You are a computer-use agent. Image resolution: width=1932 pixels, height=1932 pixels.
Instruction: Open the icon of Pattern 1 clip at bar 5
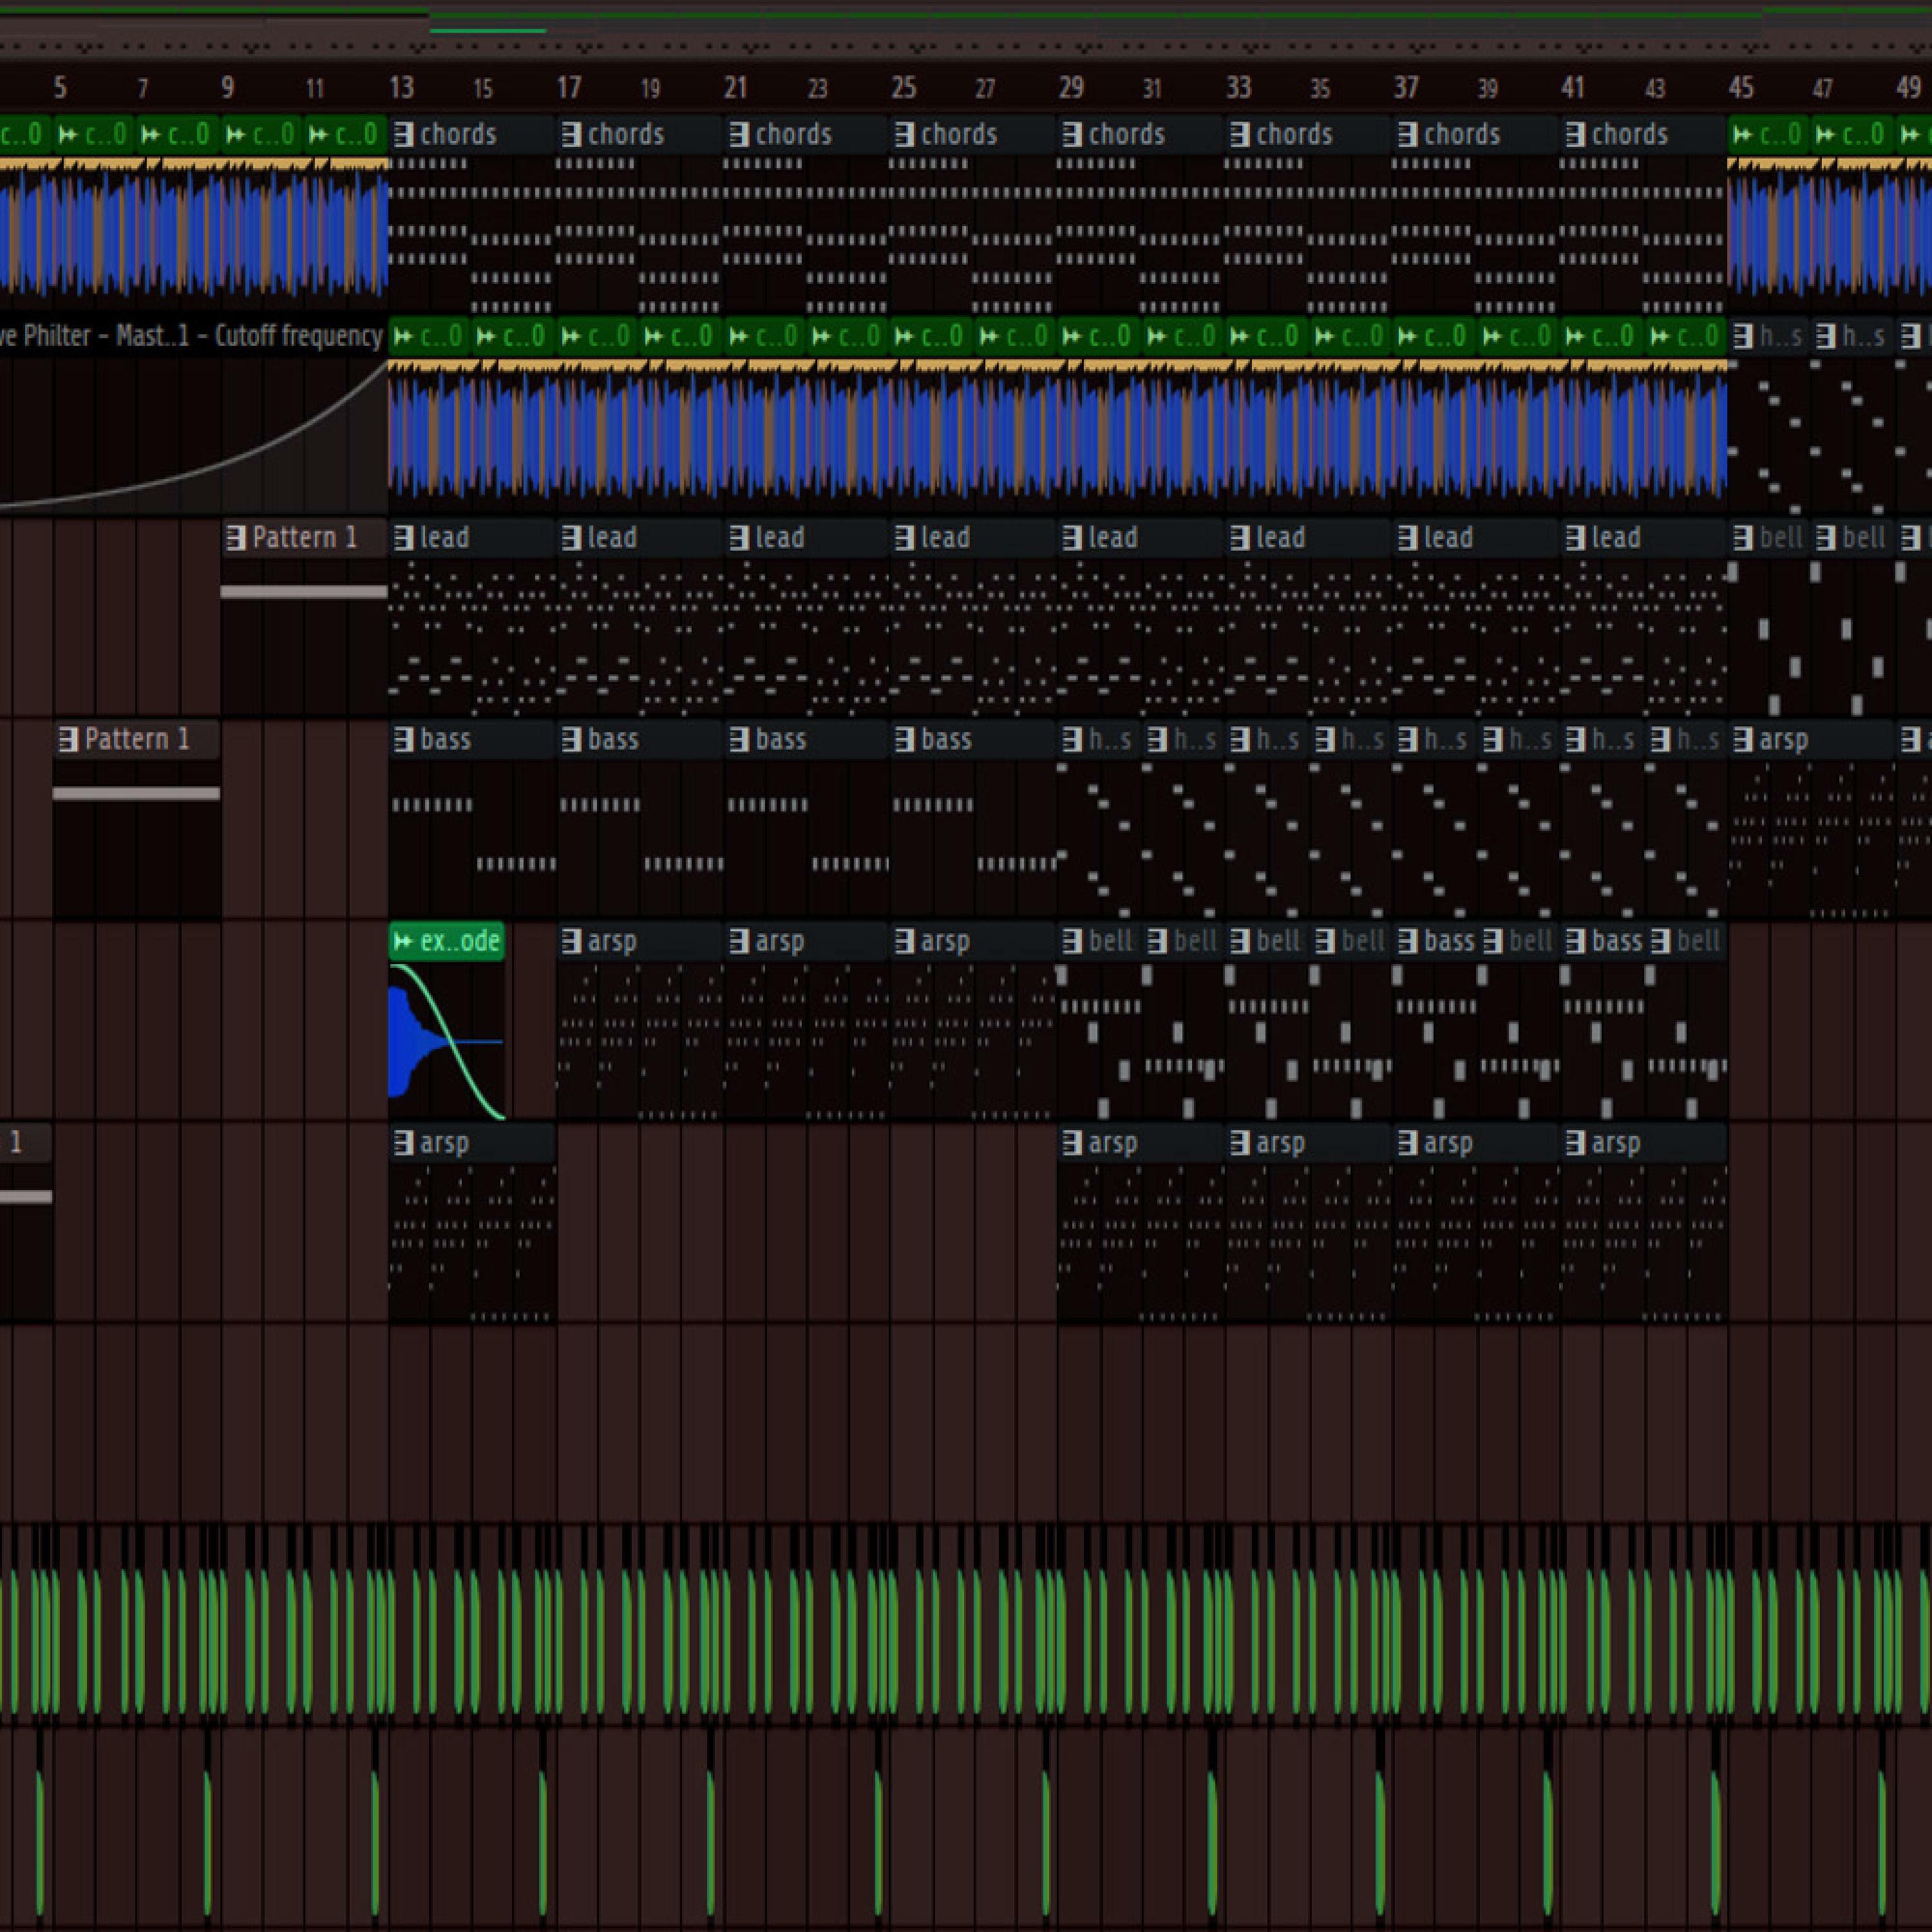tap(68, 740)
